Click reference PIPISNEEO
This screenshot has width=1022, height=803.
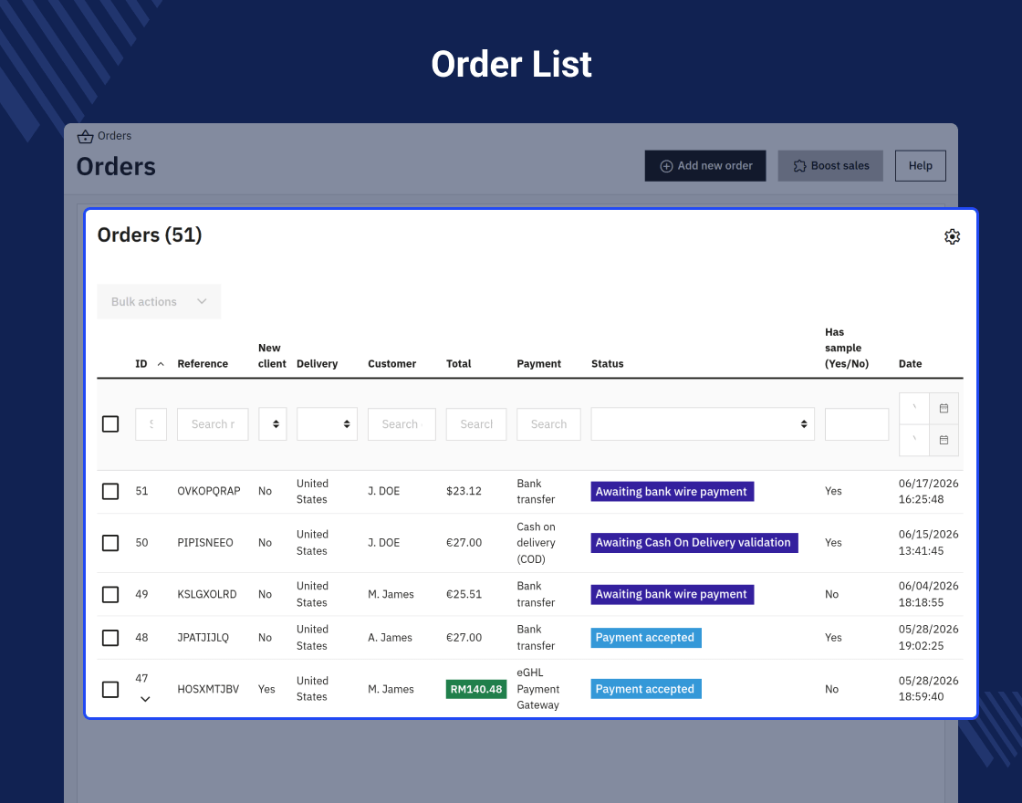click(x=205, y=543)
